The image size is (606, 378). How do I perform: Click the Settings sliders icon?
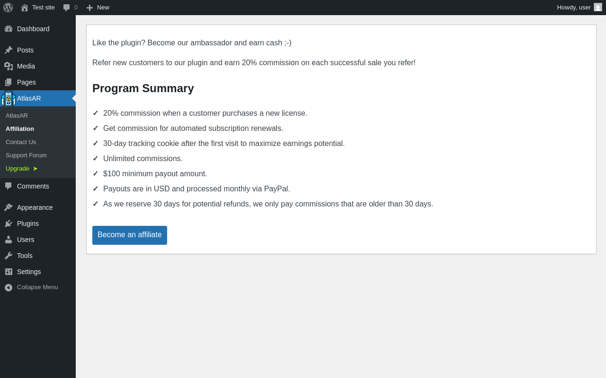[x=9, y=272]
